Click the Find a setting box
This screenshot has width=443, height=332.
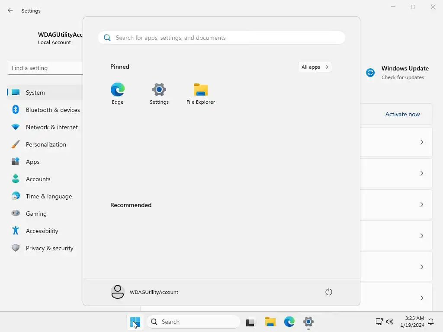(x=45, y=68)
